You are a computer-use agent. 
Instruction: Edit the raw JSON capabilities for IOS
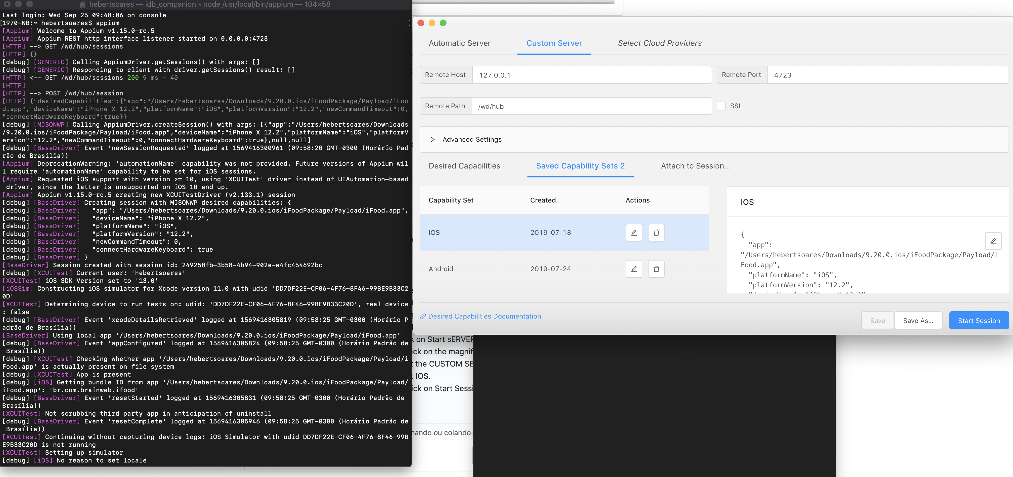[993, 241]
